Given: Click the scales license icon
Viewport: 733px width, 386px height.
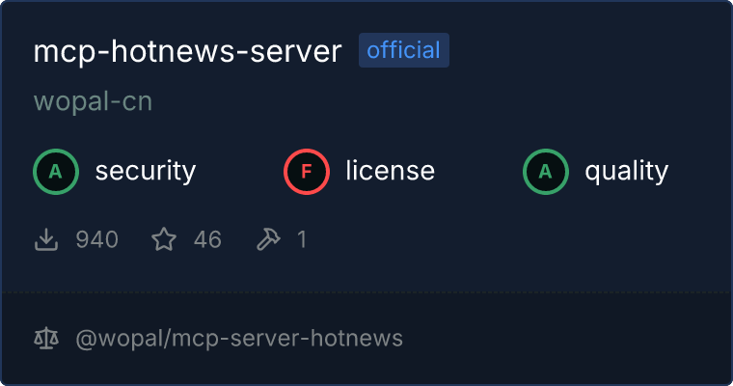Looking at the screenshot, I should [46, 339].
